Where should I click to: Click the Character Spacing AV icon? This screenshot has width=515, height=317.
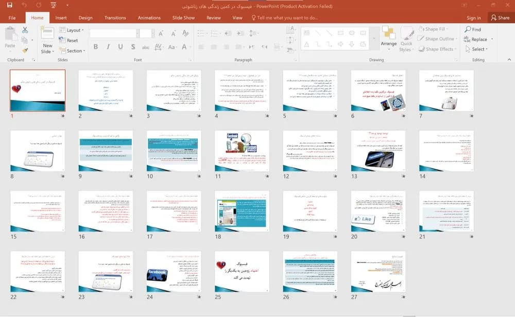pyautogui.click(x=158, y=47)
